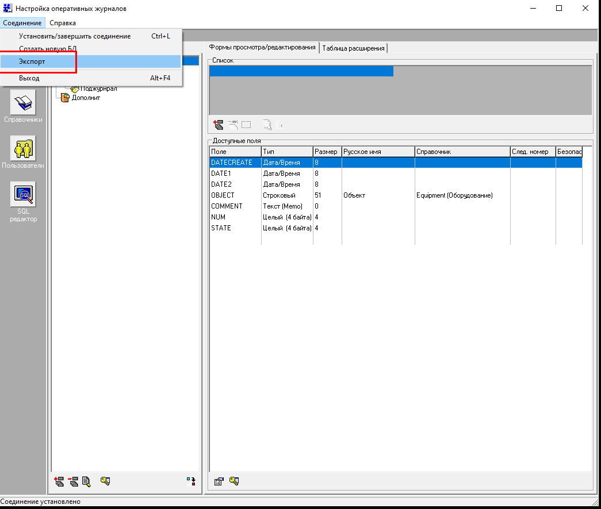This screenshot has width=601, height=509.
Task: Open field properties icon below fields table
Action: [219, 481]
